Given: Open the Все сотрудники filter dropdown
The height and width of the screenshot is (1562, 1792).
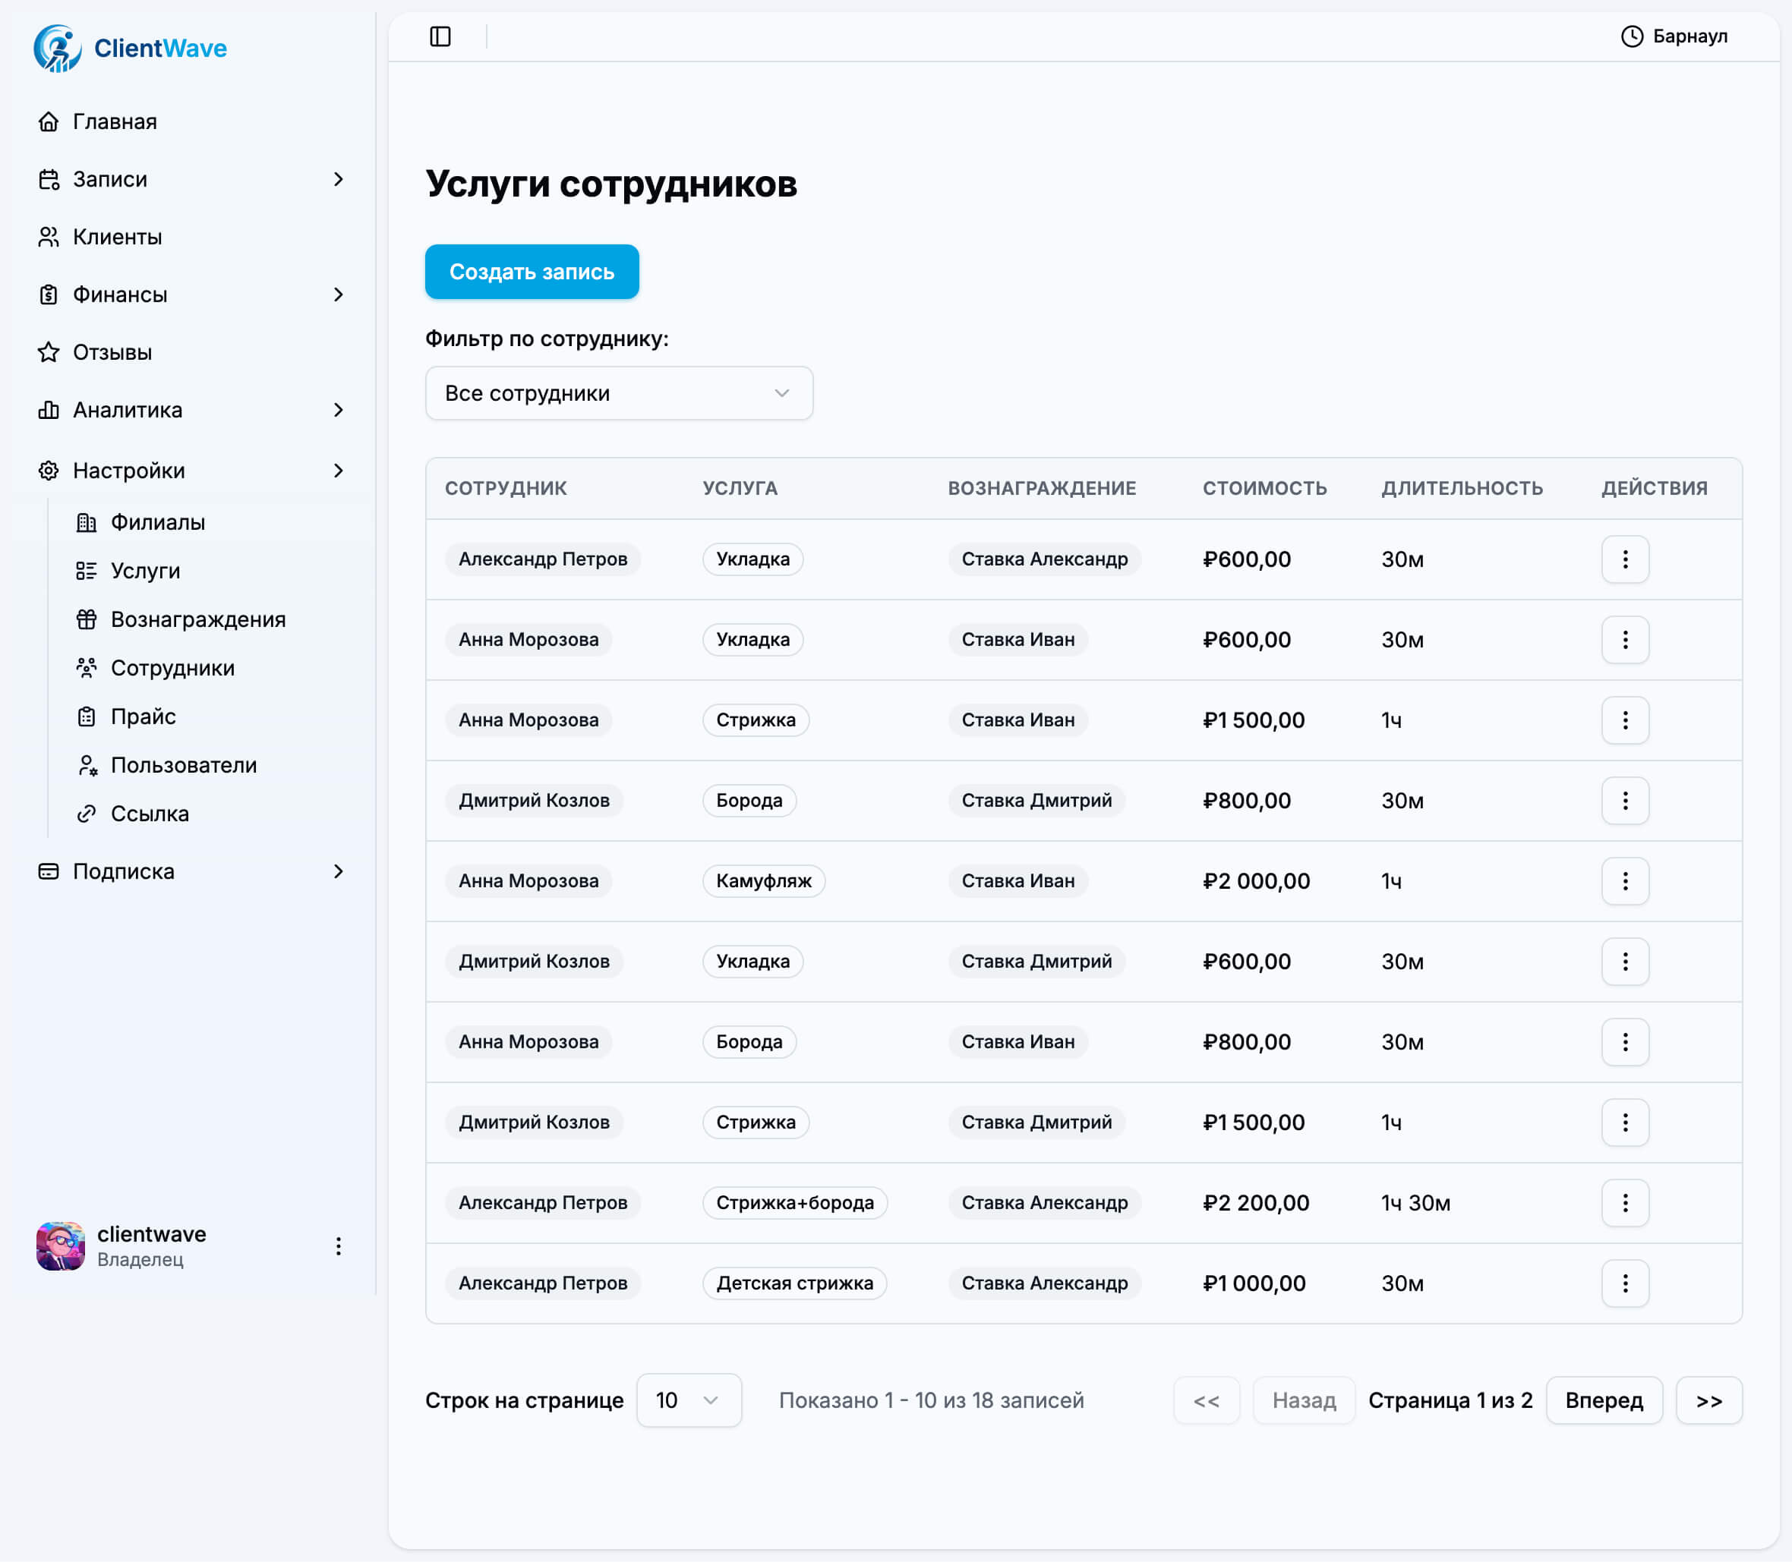Looking at the screenshot, I should (x=618, y=393).
